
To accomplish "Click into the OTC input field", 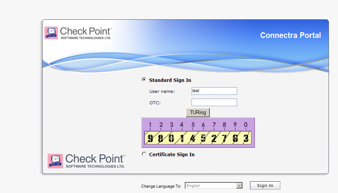I will 214,102.
